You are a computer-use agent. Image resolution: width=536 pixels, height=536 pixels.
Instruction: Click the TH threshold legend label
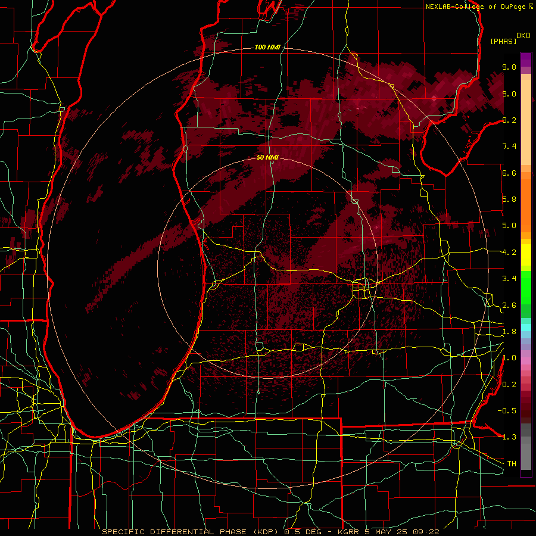click(512, 464)
